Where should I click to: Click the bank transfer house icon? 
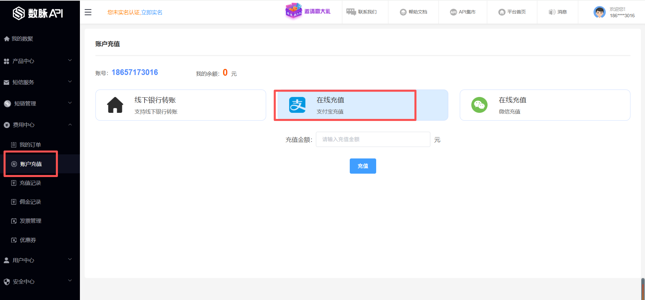click(115, 105)
